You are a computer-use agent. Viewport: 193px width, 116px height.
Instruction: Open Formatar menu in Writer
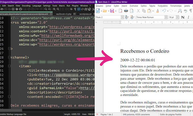[x=134, y=6]
